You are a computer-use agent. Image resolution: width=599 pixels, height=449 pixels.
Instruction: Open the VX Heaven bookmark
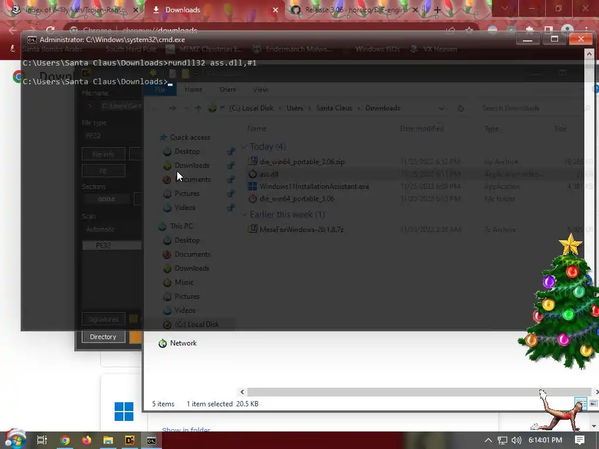tap(434, 49)
